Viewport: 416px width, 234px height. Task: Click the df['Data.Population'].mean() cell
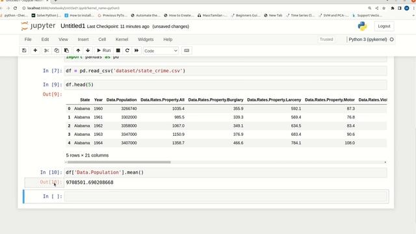click(x=226, y=172)
